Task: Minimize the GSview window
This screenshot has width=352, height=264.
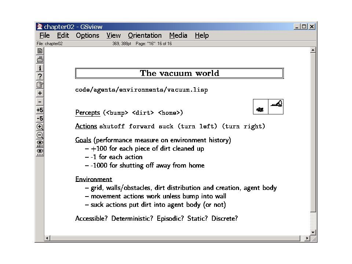Action: tap(297, 27)
